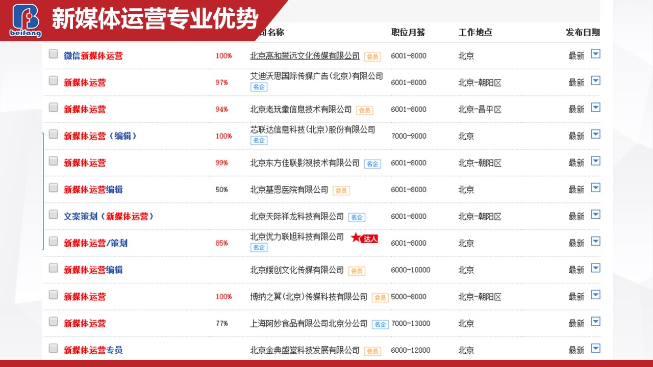Open job link 新媒体运营/策划

[95, 243]
